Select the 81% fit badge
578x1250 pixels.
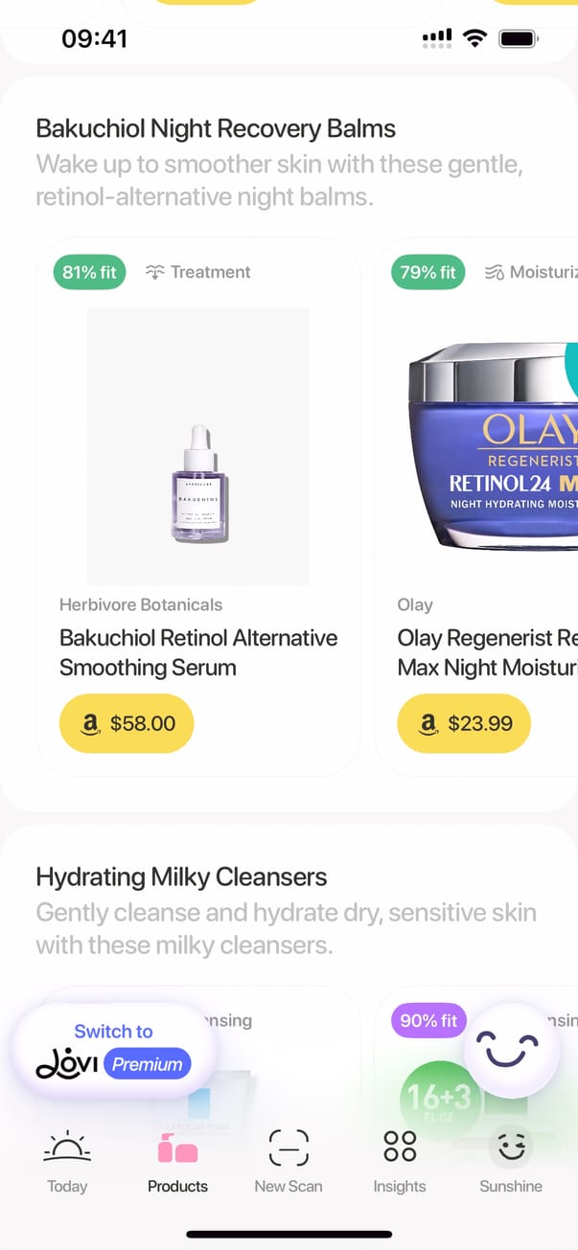click(x=89, y=272)
